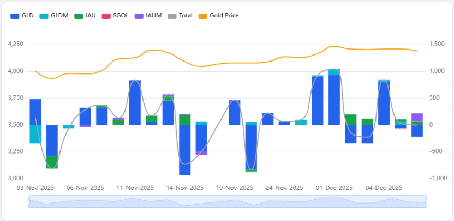Screen dimensions: 454x221
Task: Click middle of the zoom slider preview area
Action: coord(227,202)
